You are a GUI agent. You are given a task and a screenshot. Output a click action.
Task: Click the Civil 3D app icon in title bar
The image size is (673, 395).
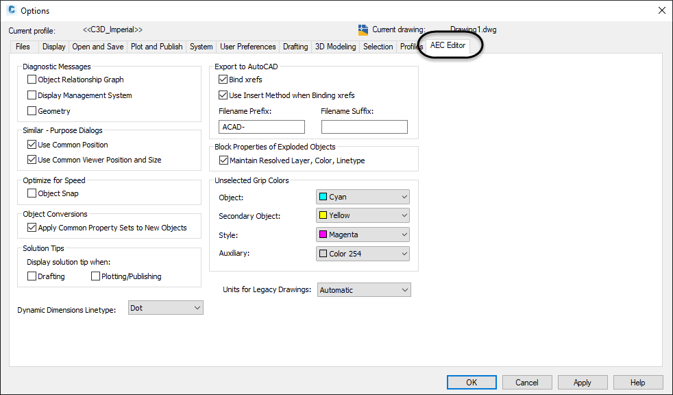pos(11,10)
